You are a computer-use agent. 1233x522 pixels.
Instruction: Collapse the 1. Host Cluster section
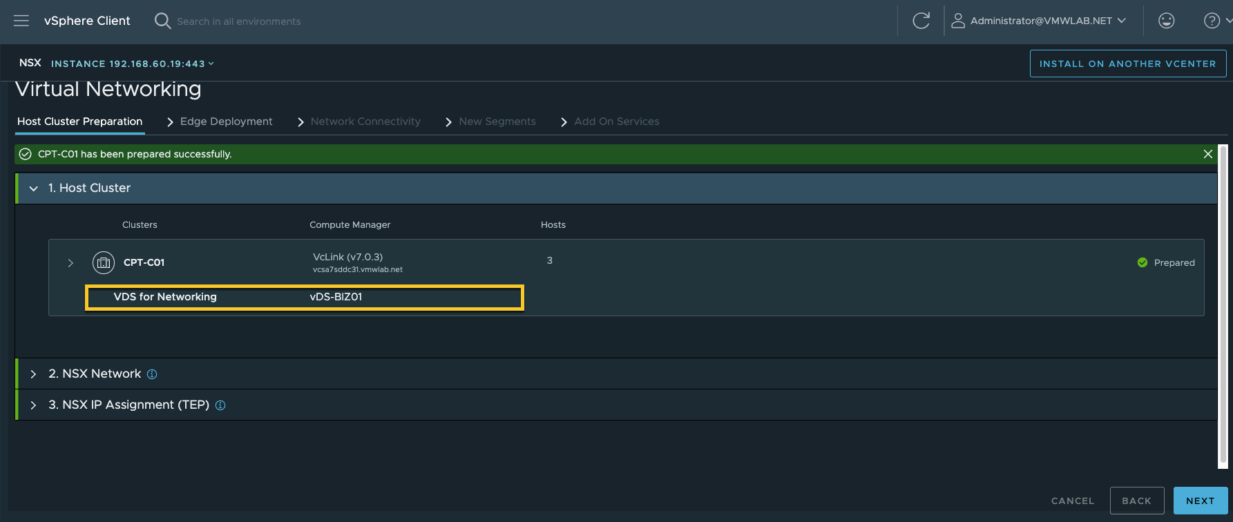point(33,188)
